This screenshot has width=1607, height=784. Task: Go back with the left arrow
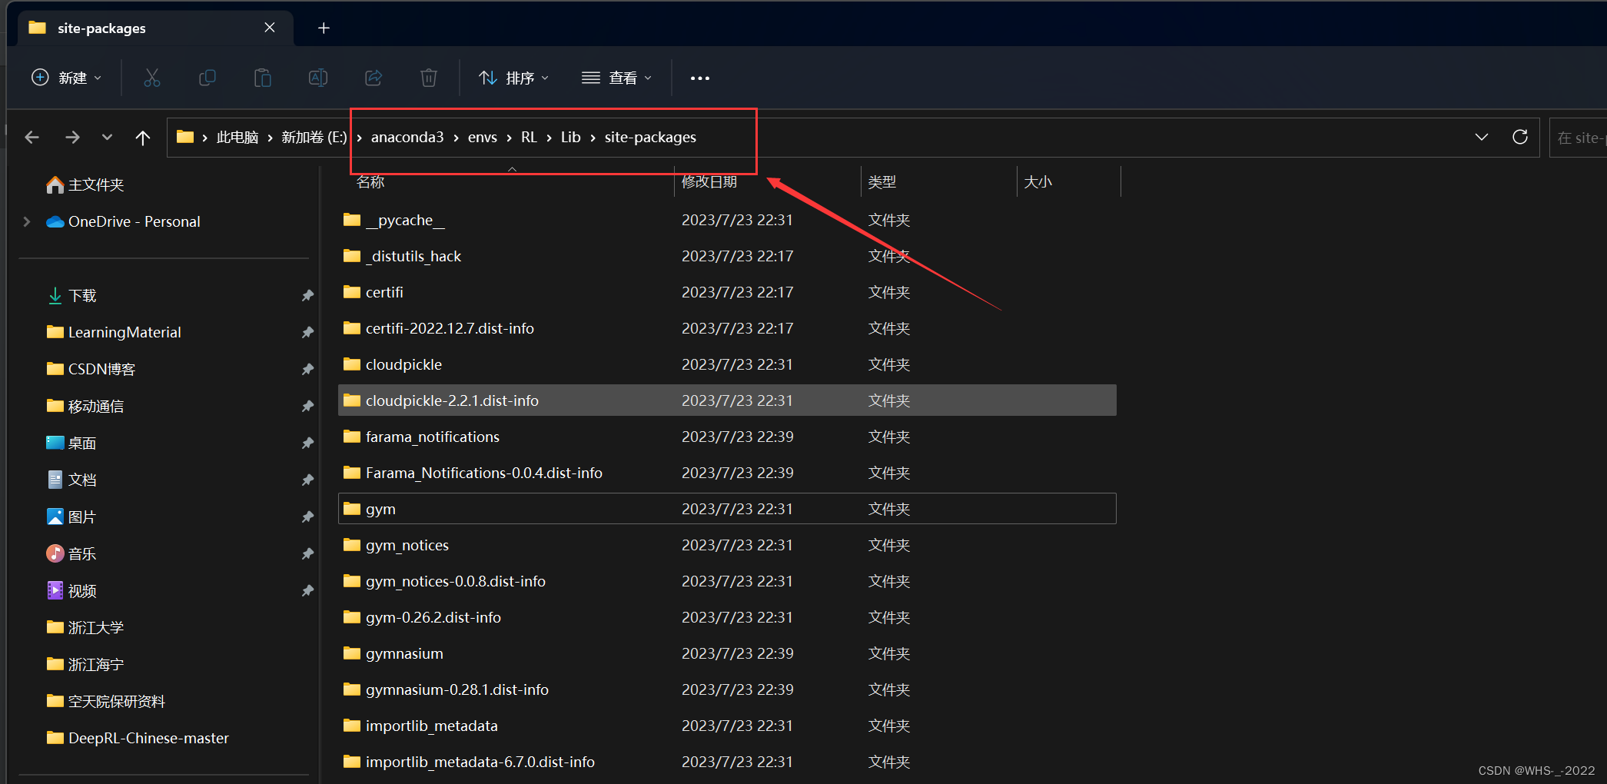32,137
